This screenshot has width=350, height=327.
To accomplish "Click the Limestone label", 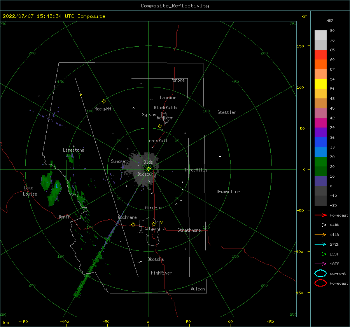I will pos(73,150).
